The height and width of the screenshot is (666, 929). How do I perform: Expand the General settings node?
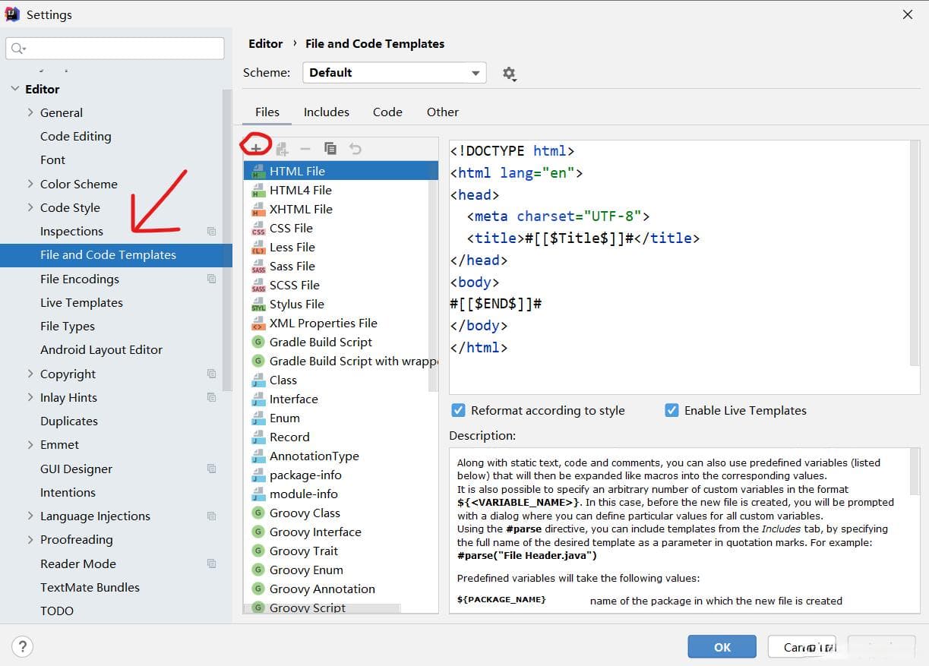pos(30,112)
